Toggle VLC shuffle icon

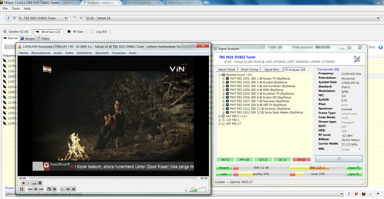tap(73, 189)
